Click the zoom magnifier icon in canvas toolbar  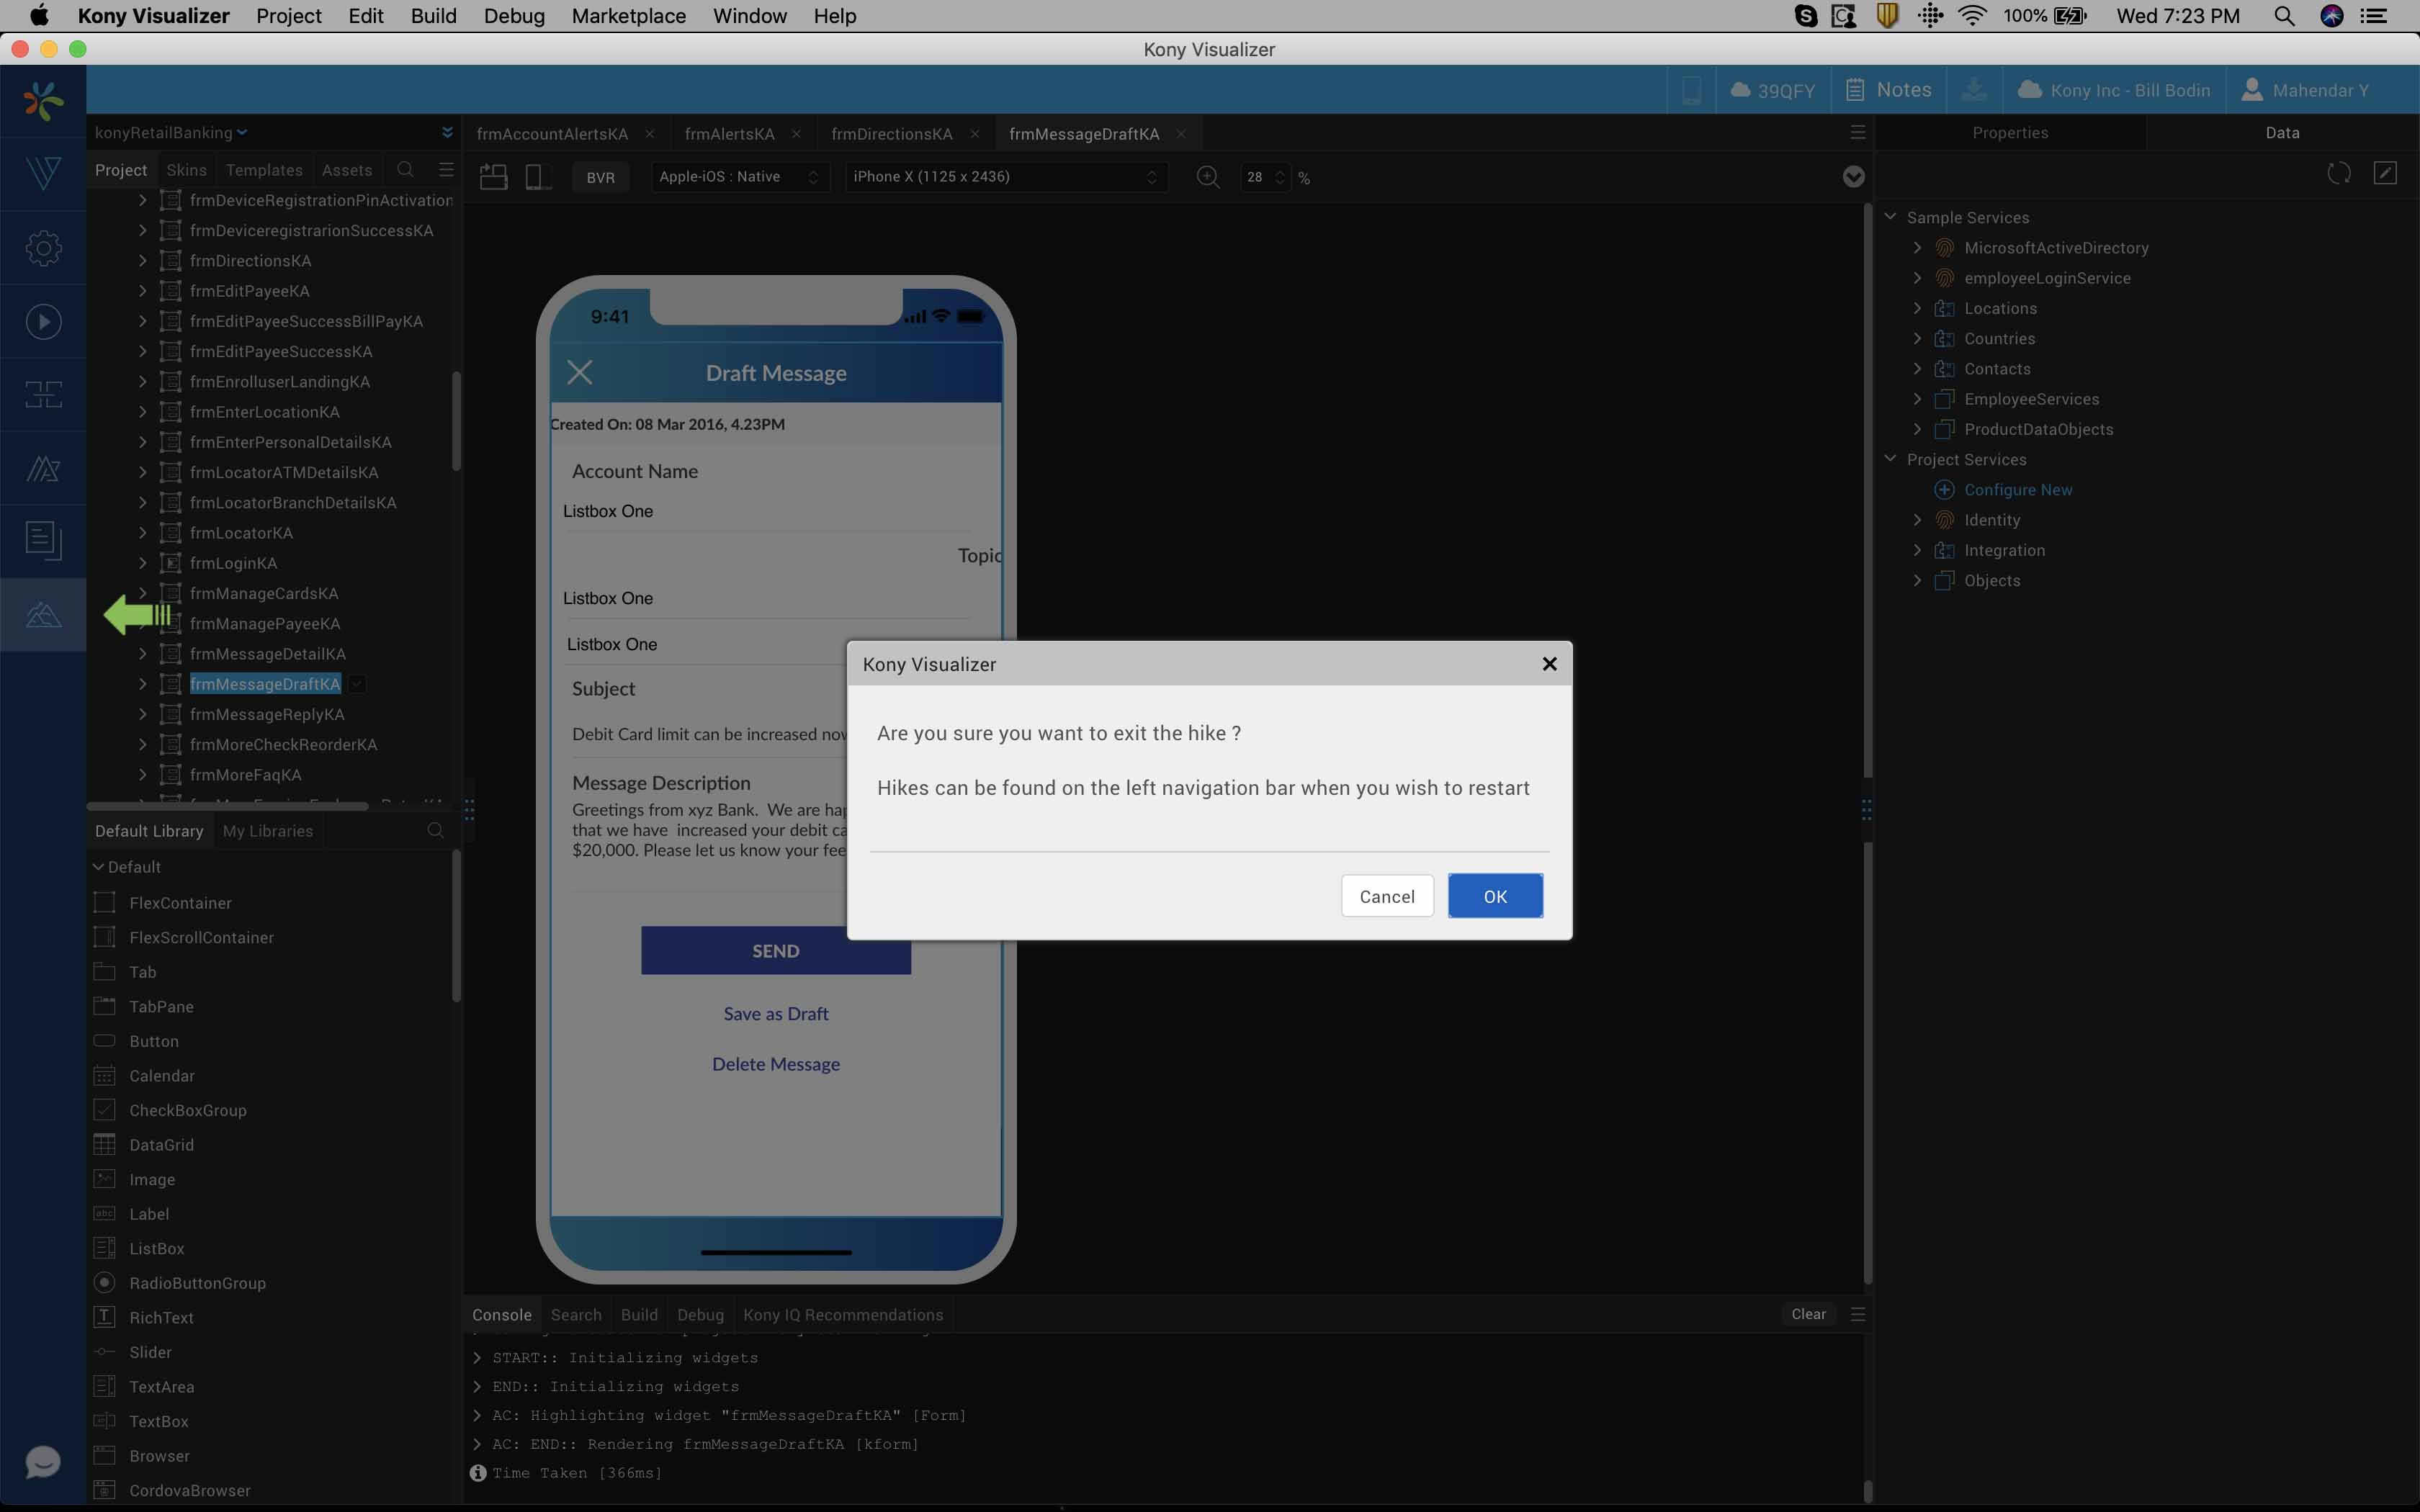point(1208,177)
